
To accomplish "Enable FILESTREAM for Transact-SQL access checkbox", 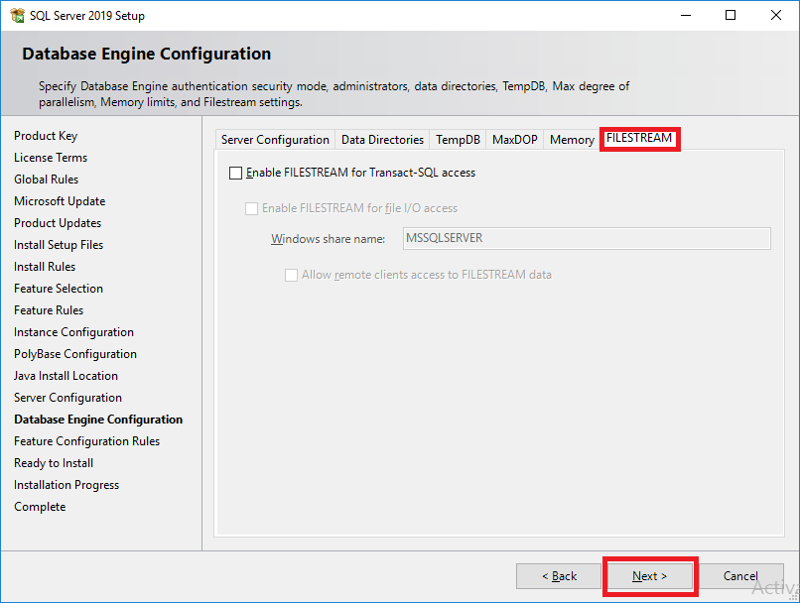I will pyautogui.click(x=235, y=174).
